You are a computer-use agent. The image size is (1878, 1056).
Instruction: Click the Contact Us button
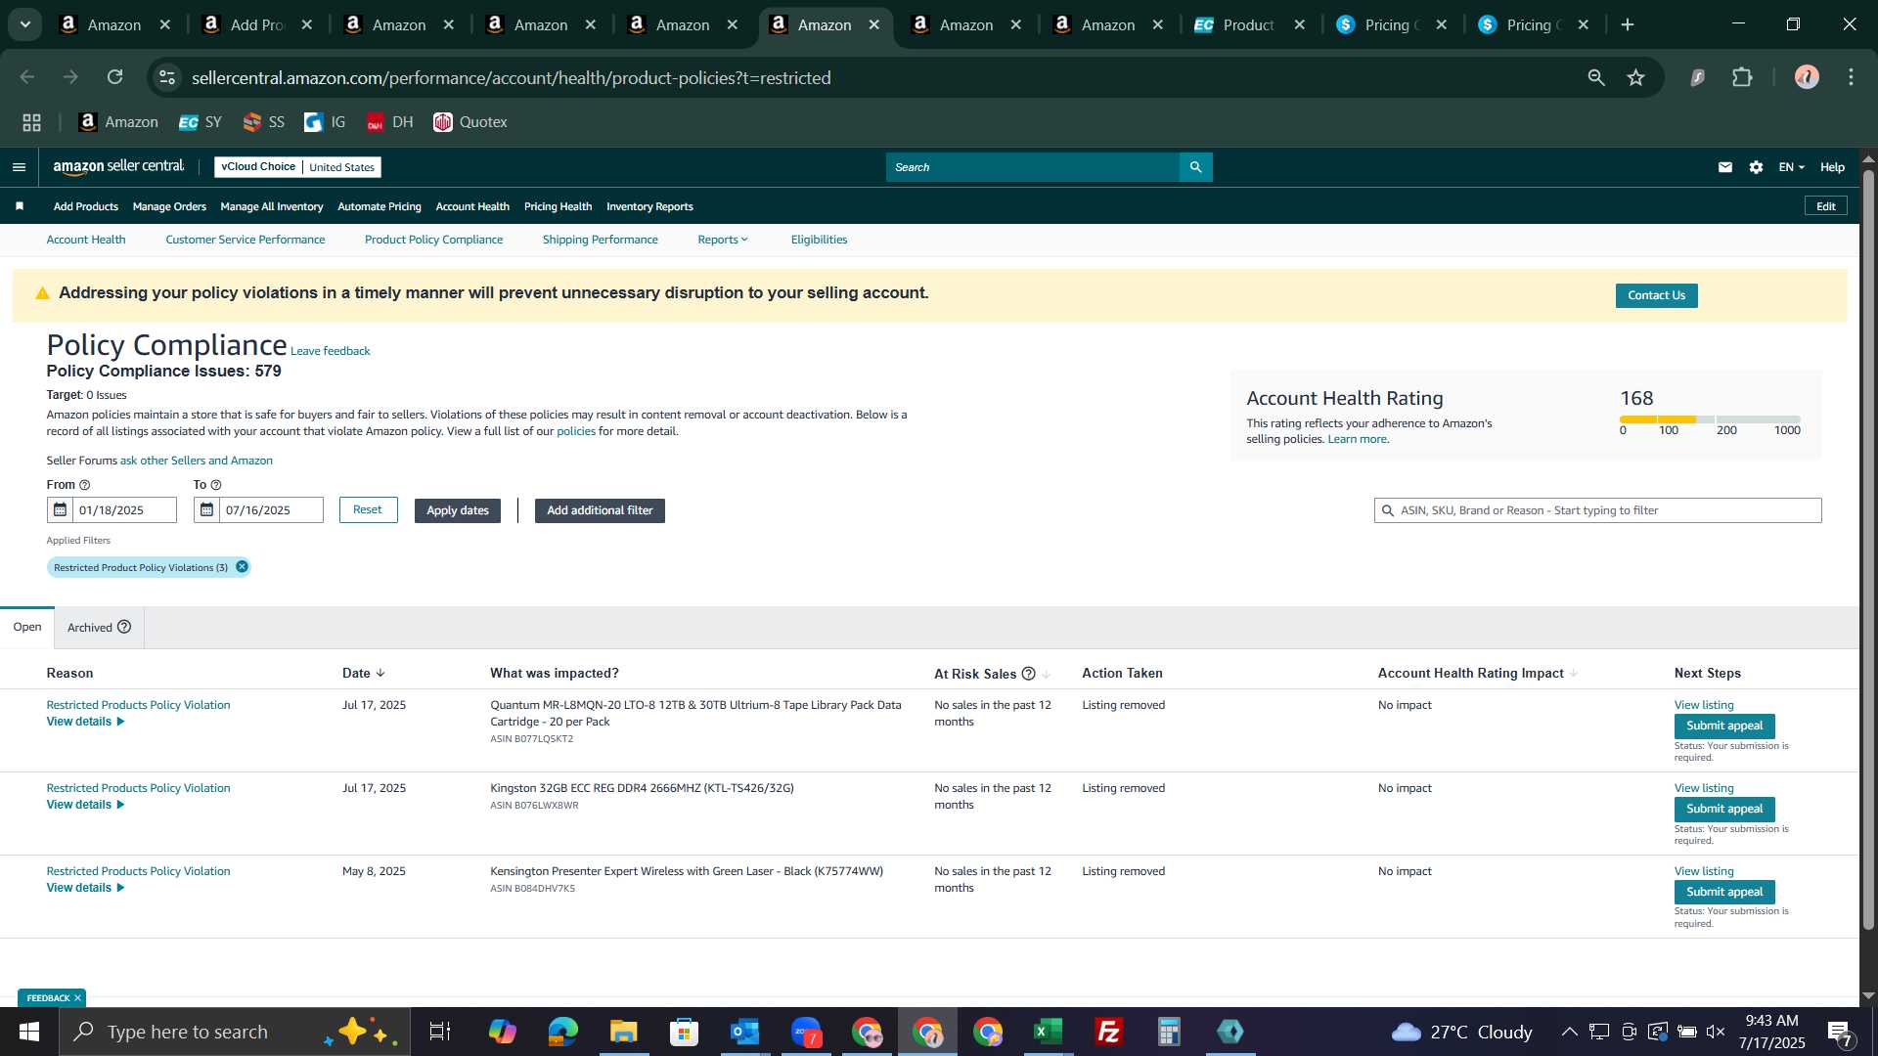tap(1656, 295)
